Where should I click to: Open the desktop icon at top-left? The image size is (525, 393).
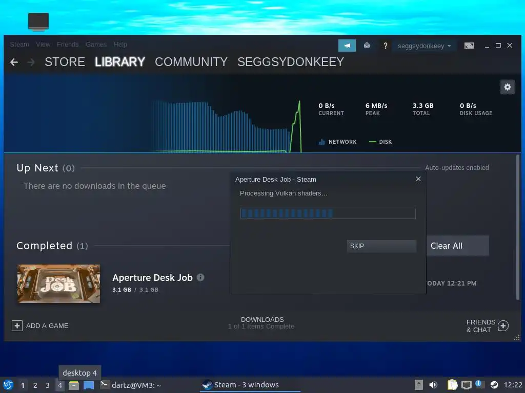[x=38, y=21]
